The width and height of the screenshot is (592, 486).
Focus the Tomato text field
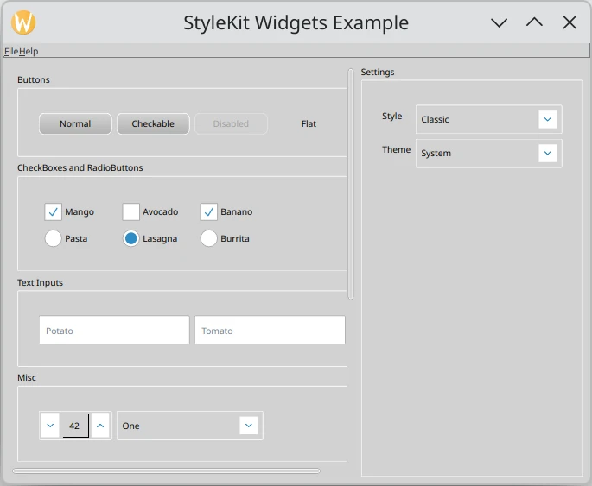point(270,330)
